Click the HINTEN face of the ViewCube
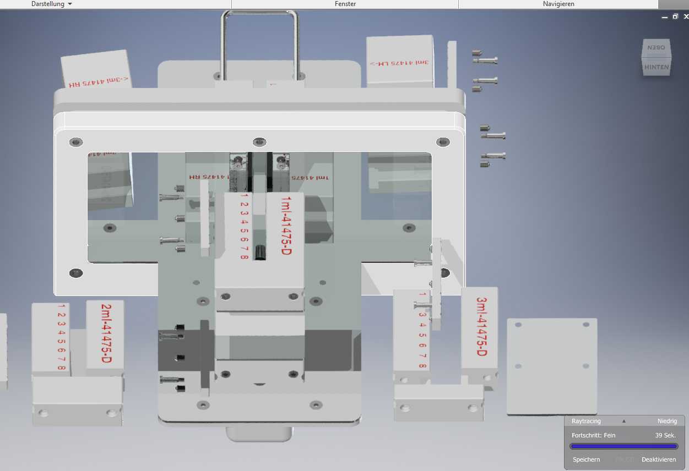The image size is (689, 471). 657,67
